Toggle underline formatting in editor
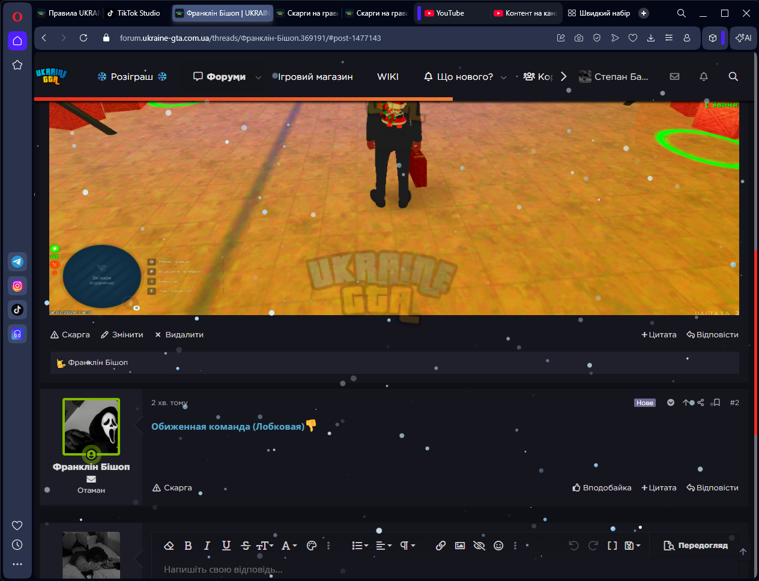 [x=226, y=546]
